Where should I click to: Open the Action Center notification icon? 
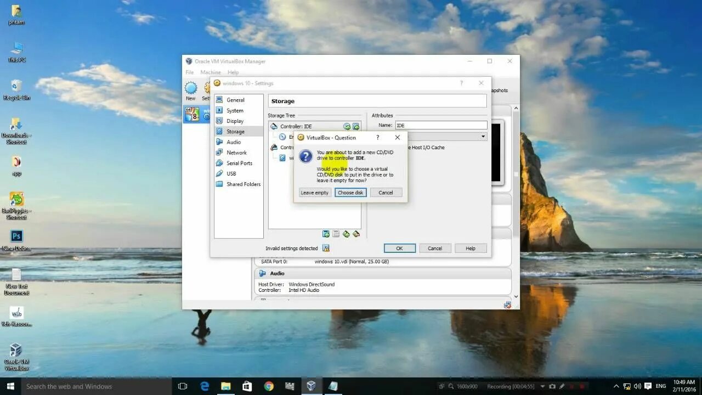[648, 386]
